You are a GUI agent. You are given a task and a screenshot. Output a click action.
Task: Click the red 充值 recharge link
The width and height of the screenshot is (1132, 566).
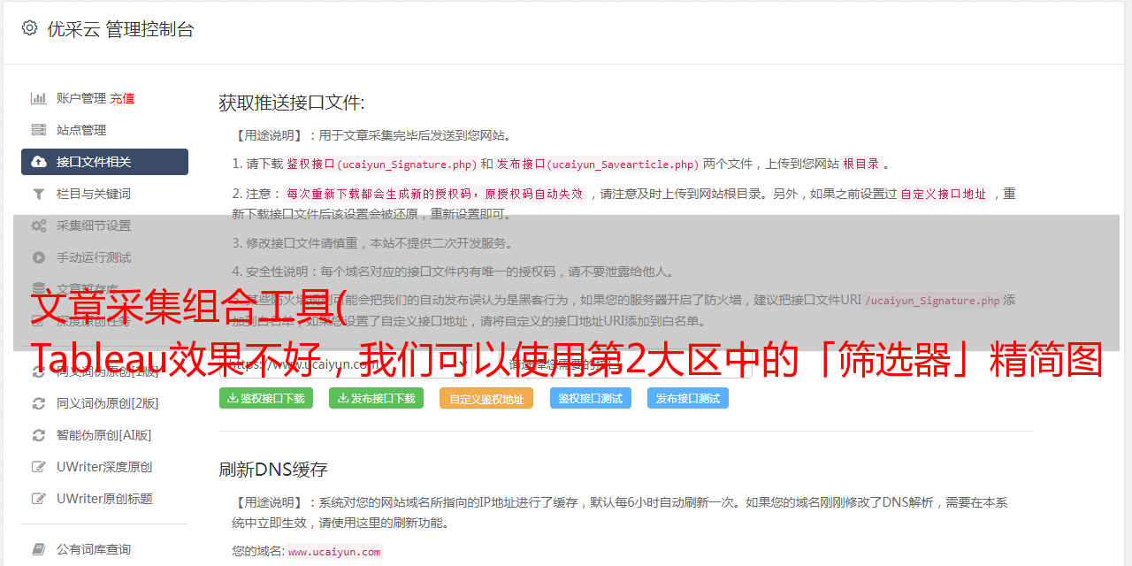pyautogui.click(x=123, y=98)
